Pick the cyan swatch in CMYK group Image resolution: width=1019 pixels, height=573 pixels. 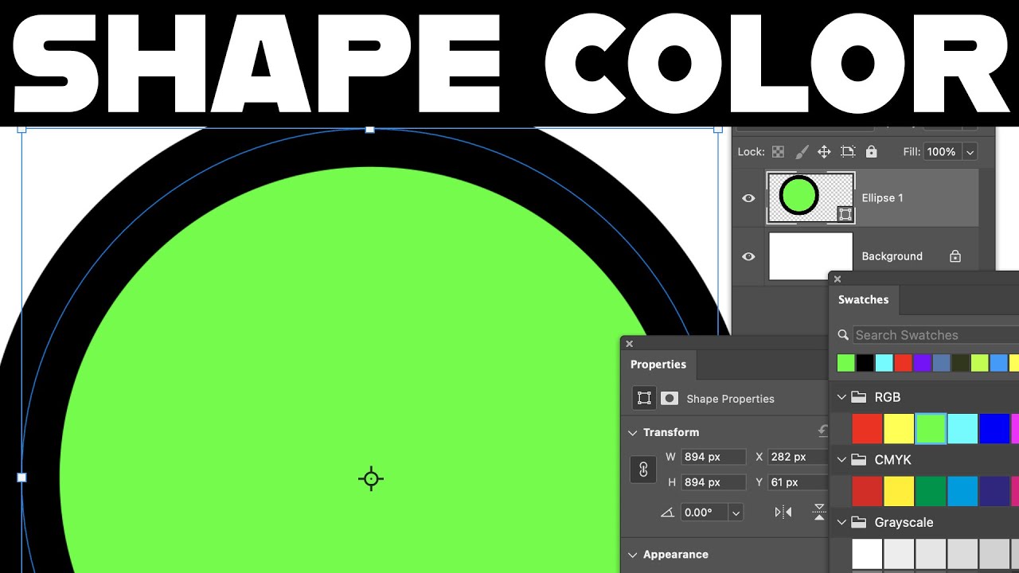[962, 491]
